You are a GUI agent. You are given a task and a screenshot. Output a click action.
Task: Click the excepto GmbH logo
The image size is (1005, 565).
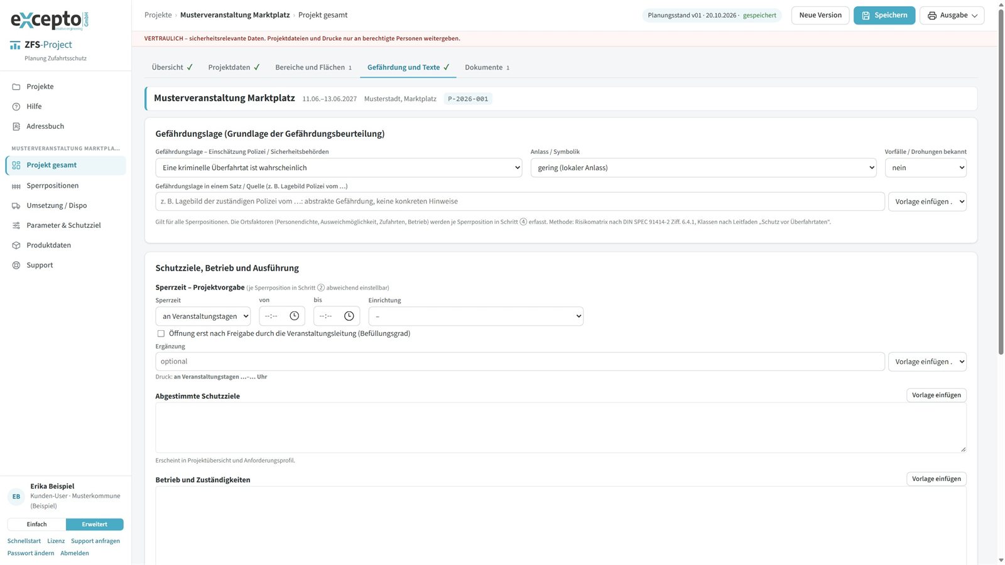(50, 20)
